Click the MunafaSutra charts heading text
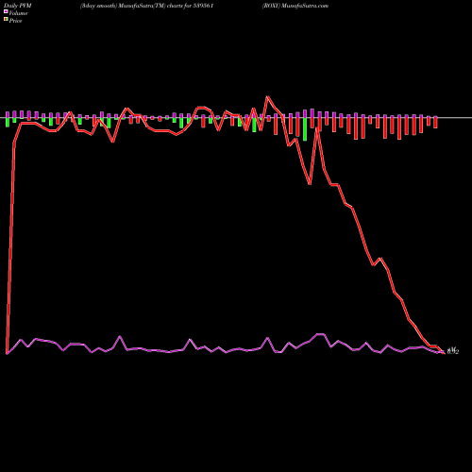 pos(146,6)
